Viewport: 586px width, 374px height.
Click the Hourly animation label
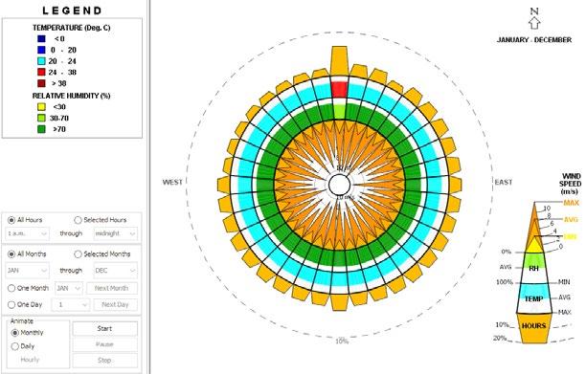click(30, 360)
